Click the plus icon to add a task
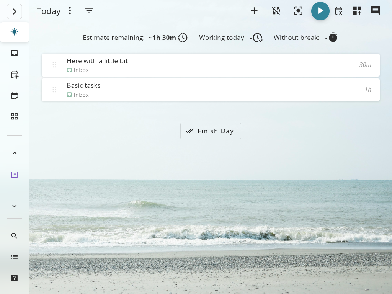392x294 pixels. coord(254,11)
